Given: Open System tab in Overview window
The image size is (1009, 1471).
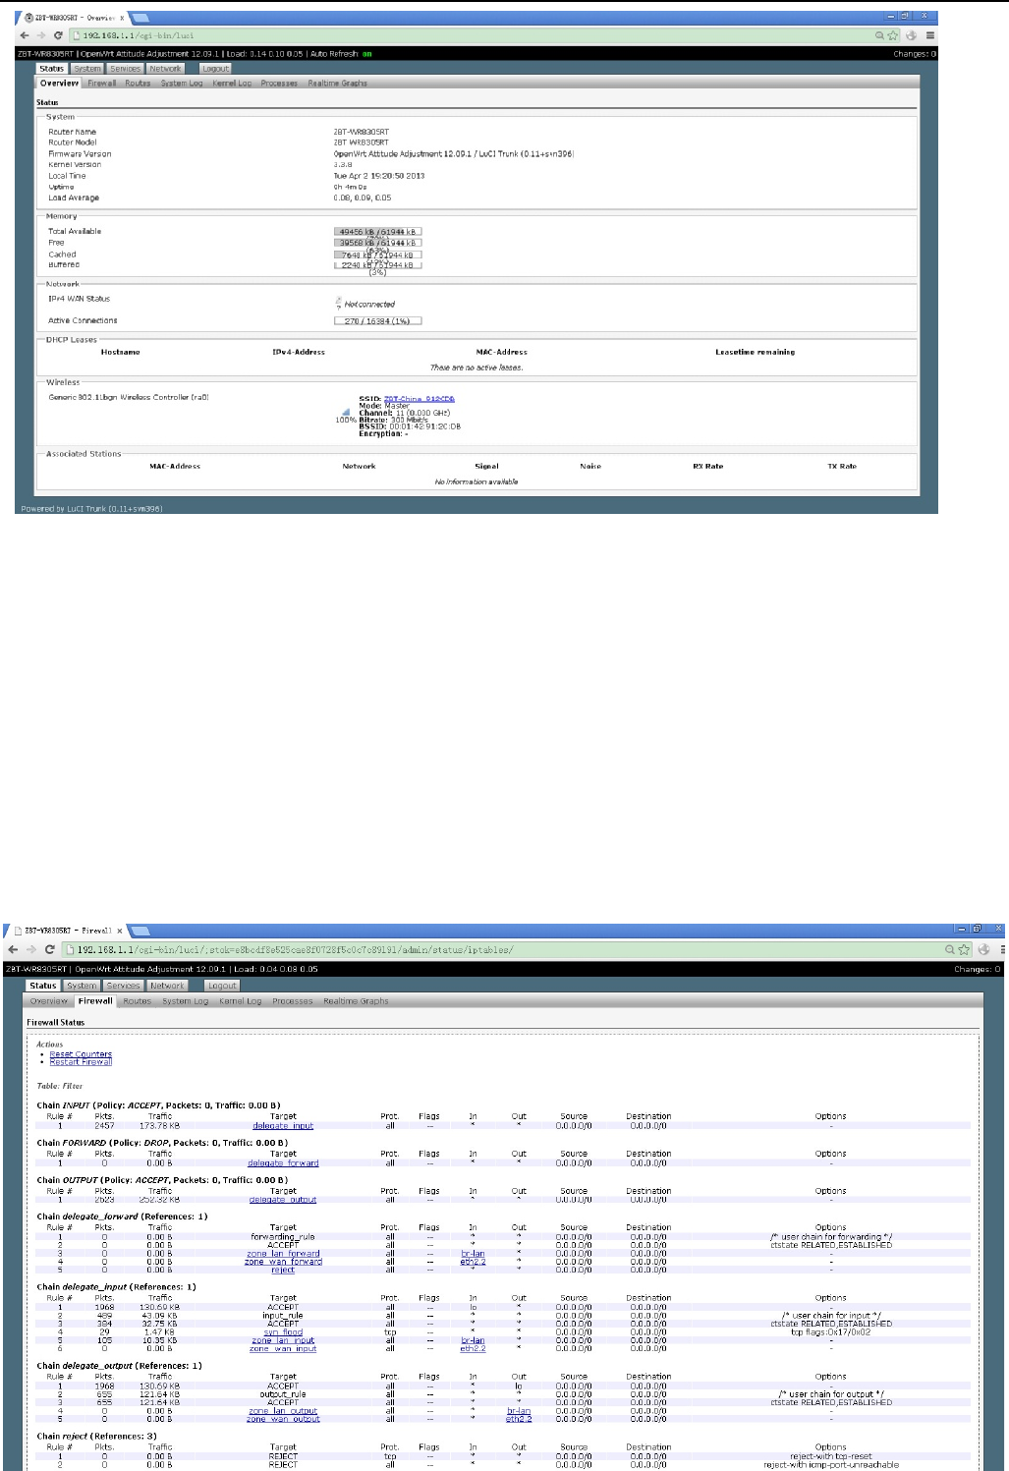Looking at the screenshot, I should 87,69.
